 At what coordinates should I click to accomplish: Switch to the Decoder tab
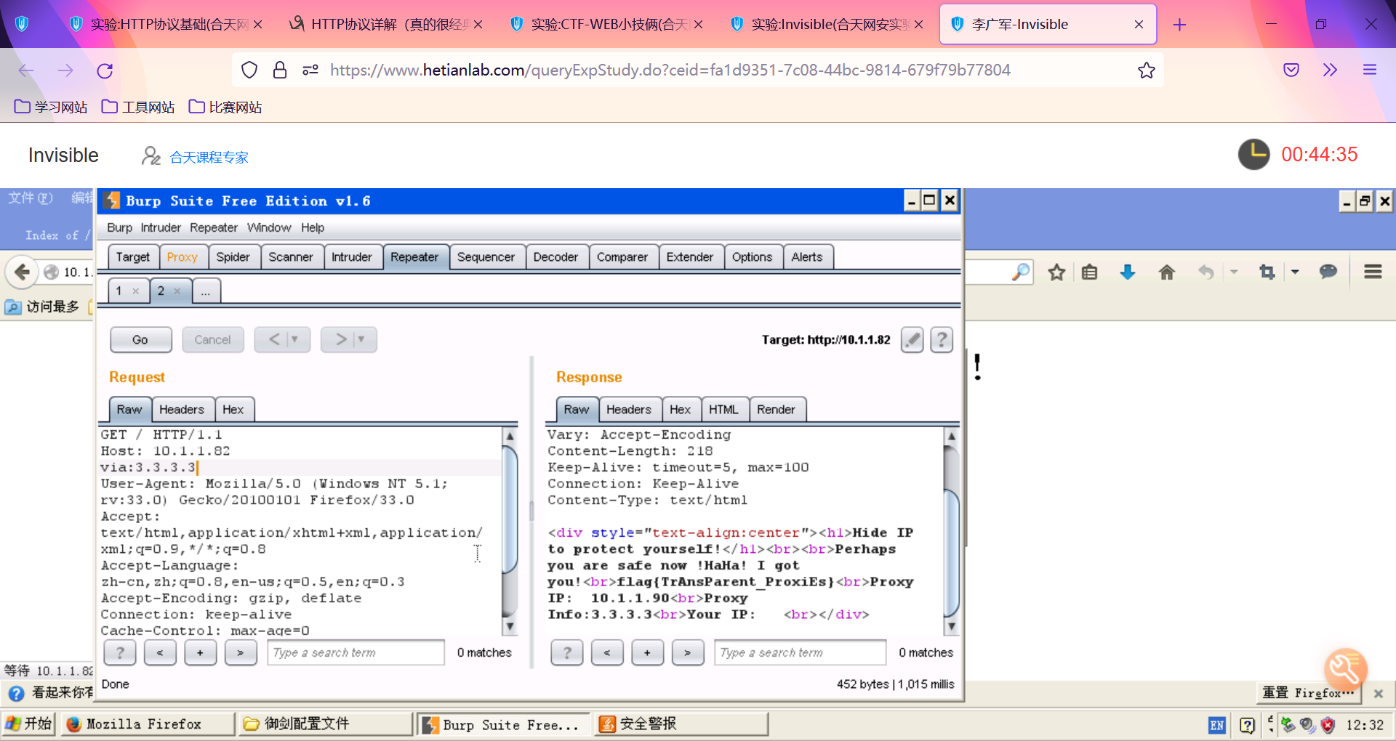click(555, 257)
